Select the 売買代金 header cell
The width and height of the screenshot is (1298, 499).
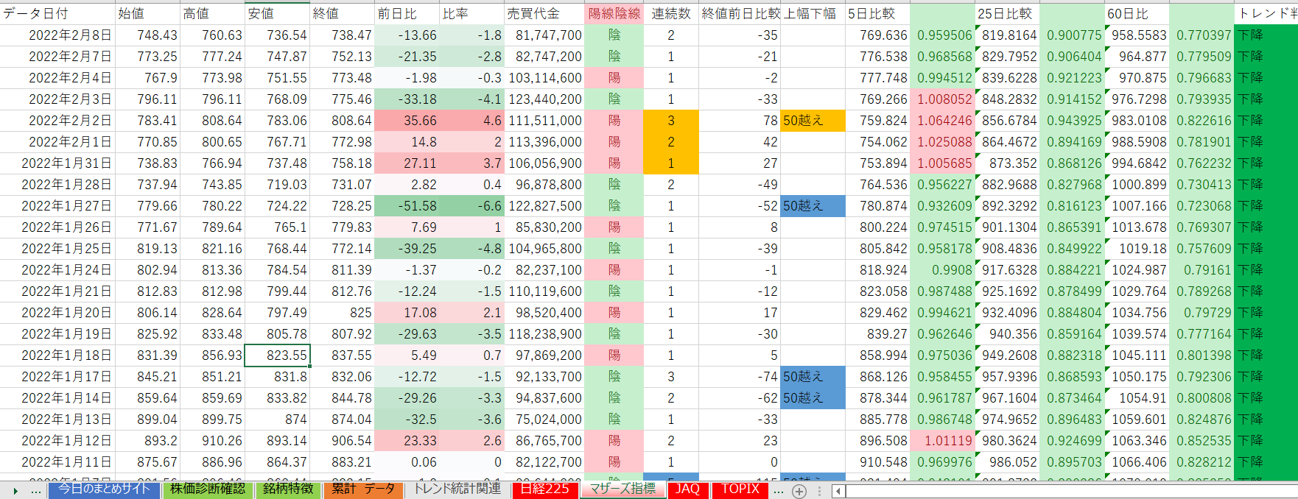(544, 13)
